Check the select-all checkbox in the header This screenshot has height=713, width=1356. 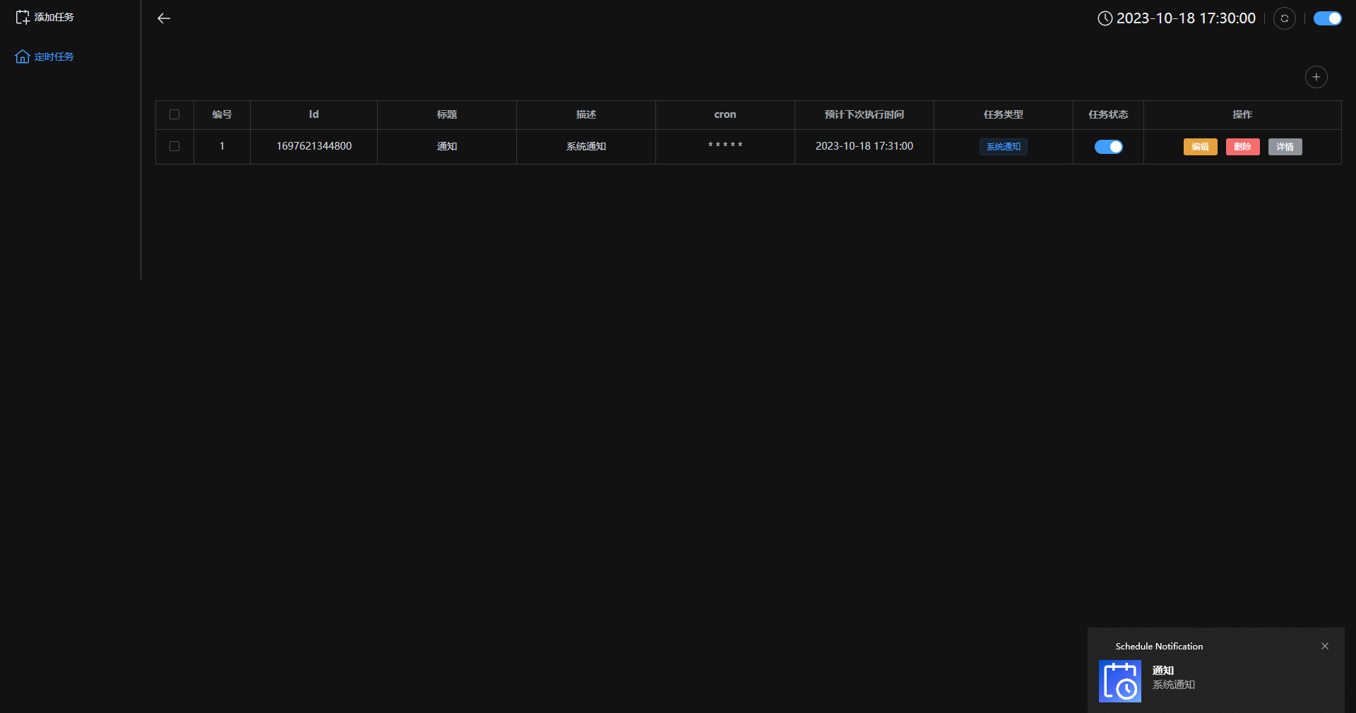click(x=174, y=114)
